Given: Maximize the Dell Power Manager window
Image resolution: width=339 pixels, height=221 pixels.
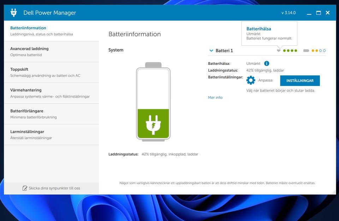Looking at the screenshot, I should (x=319, y=13).
